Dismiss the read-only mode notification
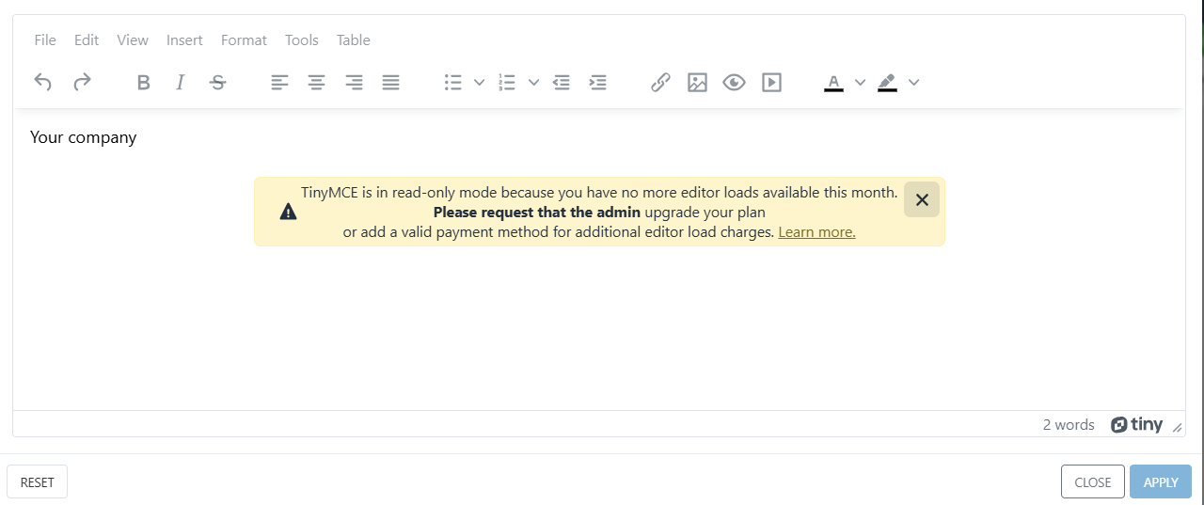 (x=922, y=199)
